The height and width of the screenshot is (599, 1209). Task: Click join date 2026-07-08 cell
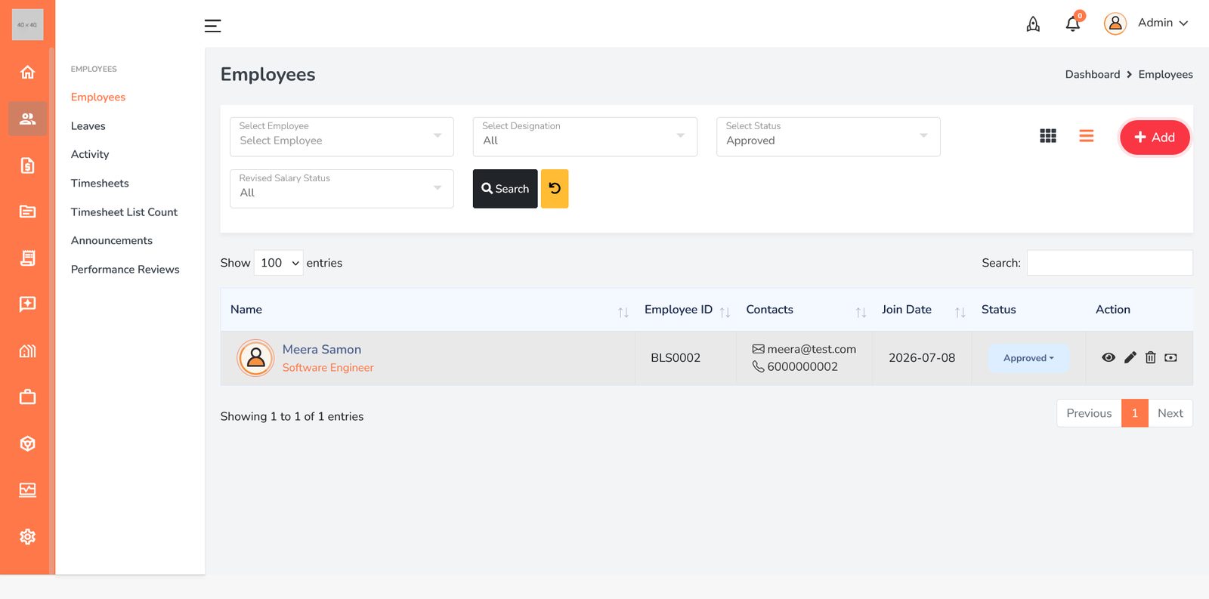coord(922,358)
